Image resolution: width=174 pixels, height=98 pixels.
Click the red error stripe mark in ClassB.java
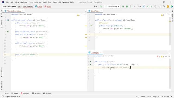(170, 68)
